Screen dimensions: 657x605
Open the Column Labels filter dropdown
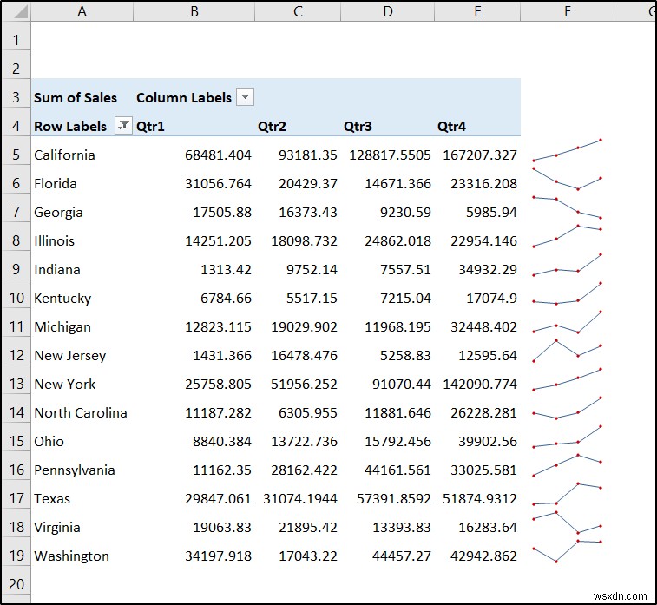click(x=246, y=97)
